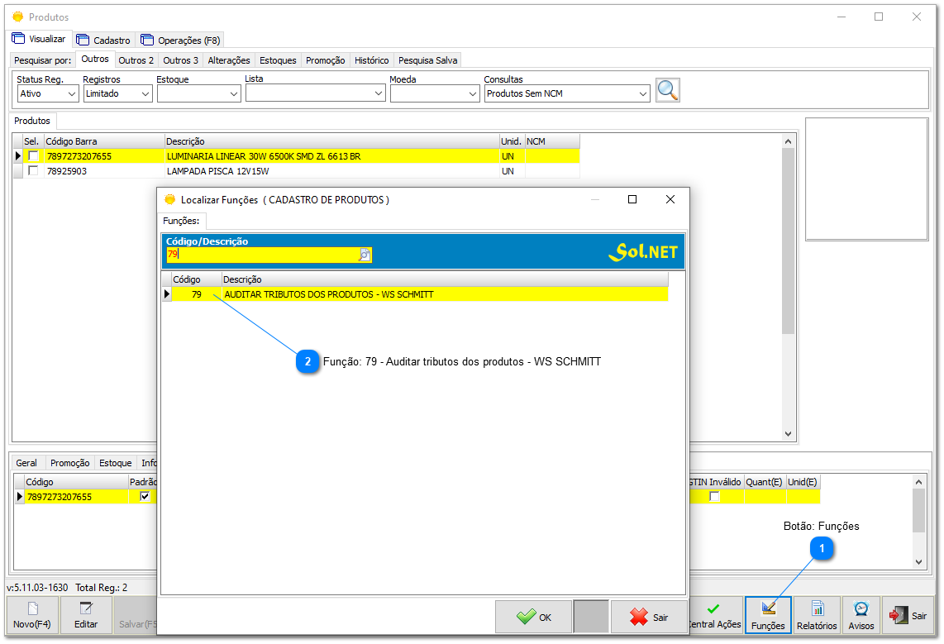Close Localizar Funções using Sair button
The image size is (944, 644).
pyautogui.click(x=649, y=616)
